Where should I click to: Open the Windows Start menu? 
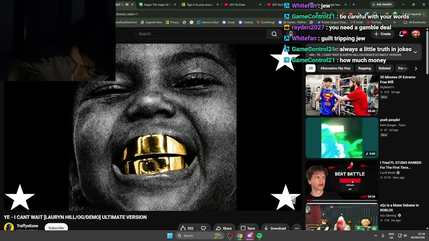coord(170,236)
